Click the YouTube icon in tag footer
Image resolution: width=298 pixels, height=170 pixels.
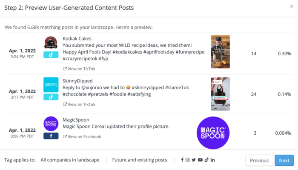(x=200, y=160)
